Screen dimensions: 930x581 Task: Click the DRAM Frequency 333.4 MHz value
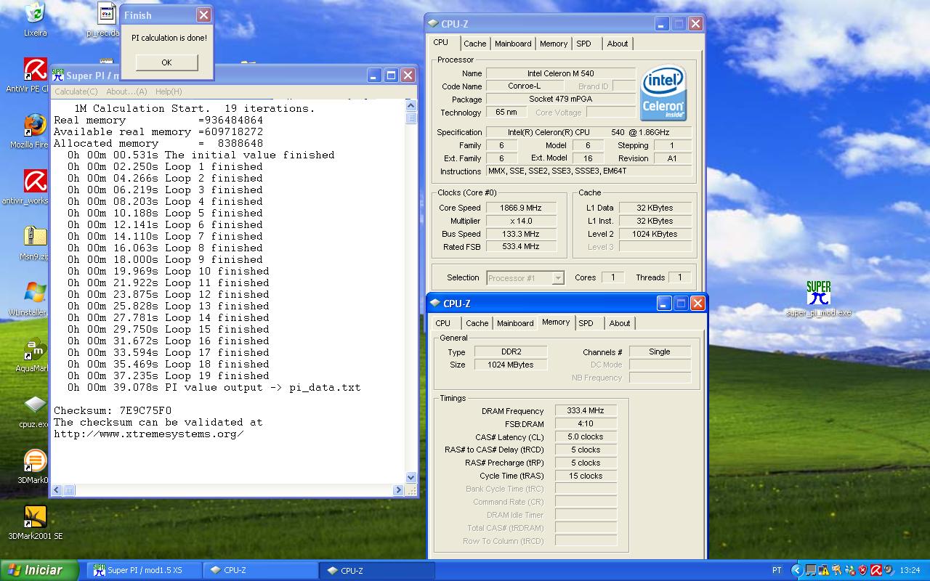[586, 411]
